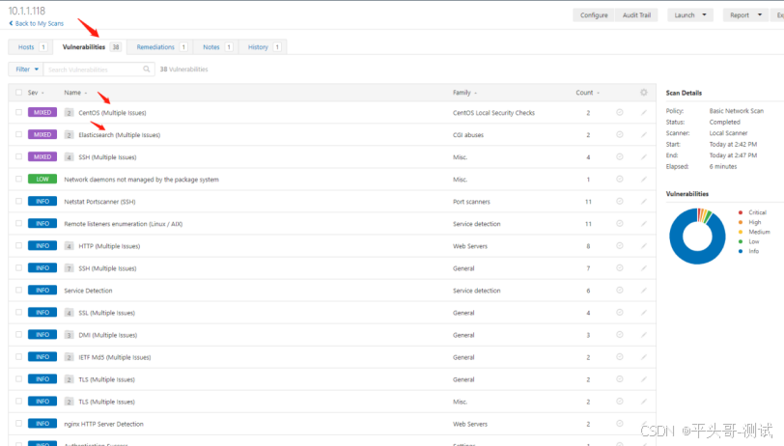Click pencil icon in DMI (Multiple Issues) row

pyautogui.click(x=644, y=334)
